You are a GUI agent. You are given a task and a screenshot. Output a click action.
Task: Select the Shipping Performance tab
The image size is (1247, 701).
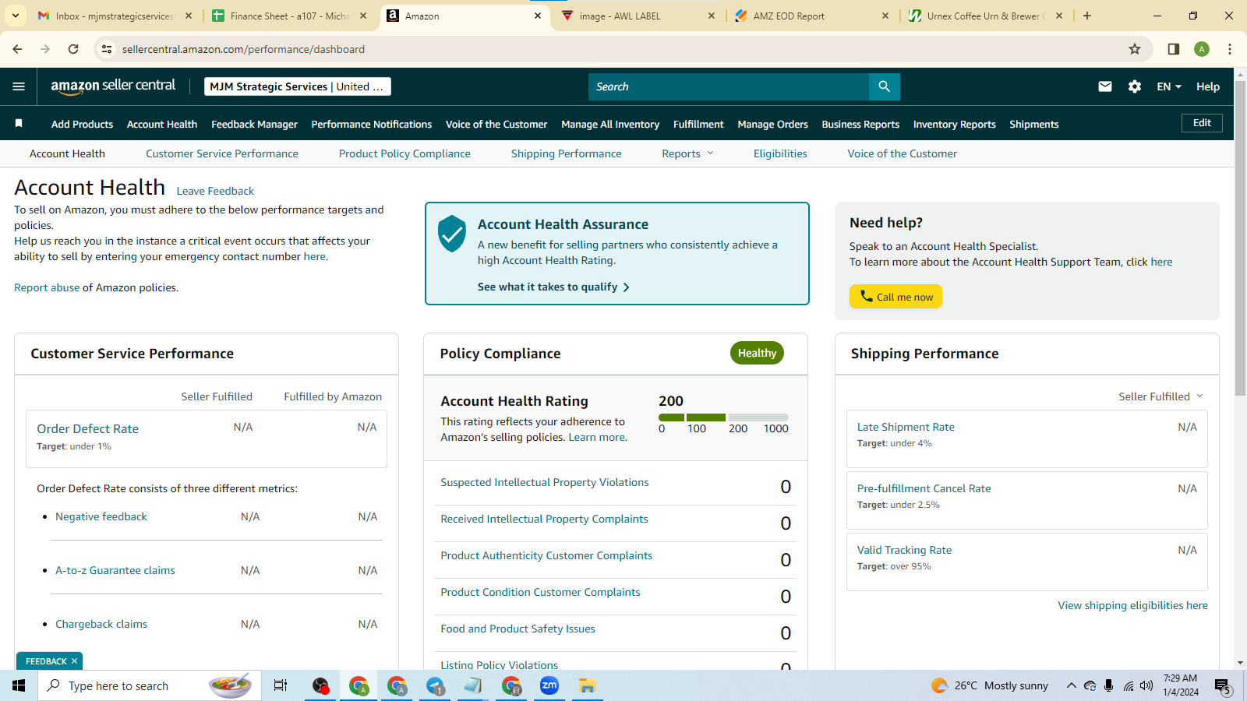(x=567, y=153)
